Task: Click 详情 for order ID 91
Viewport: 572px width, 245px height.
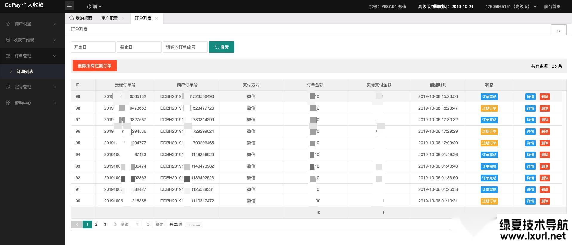Action: point(530,190)
